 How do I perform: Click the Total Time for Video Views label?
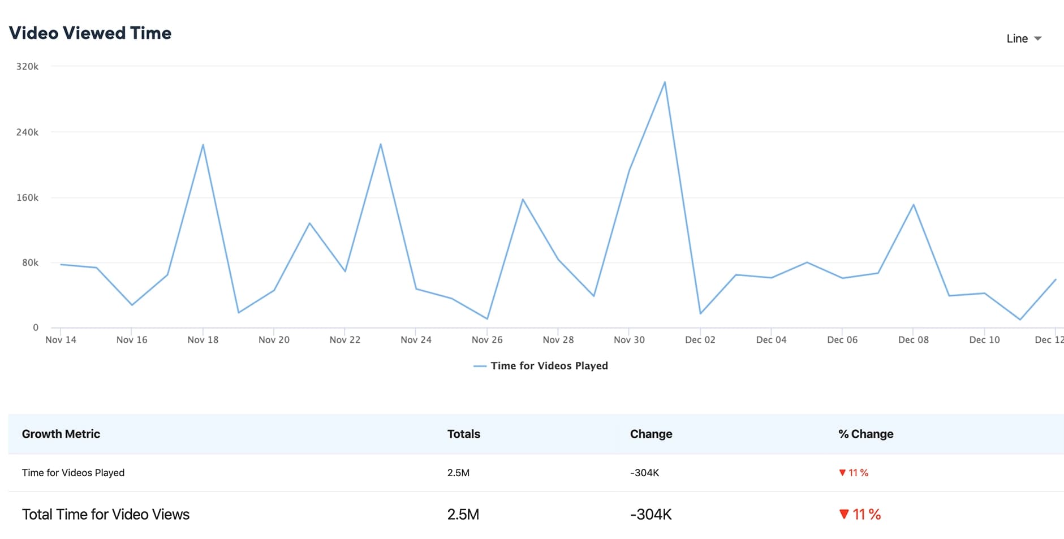pyautogui.click(x=106, y=515)
